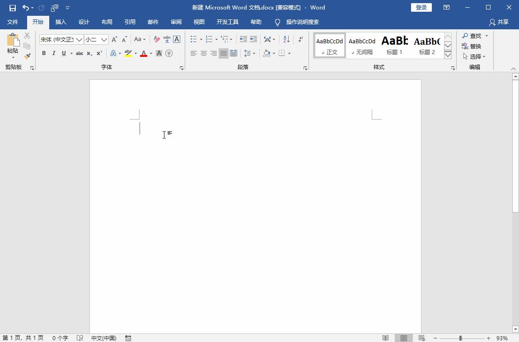Switch to Read Mode view in status bar
The image size is (519, 342).
385,338
